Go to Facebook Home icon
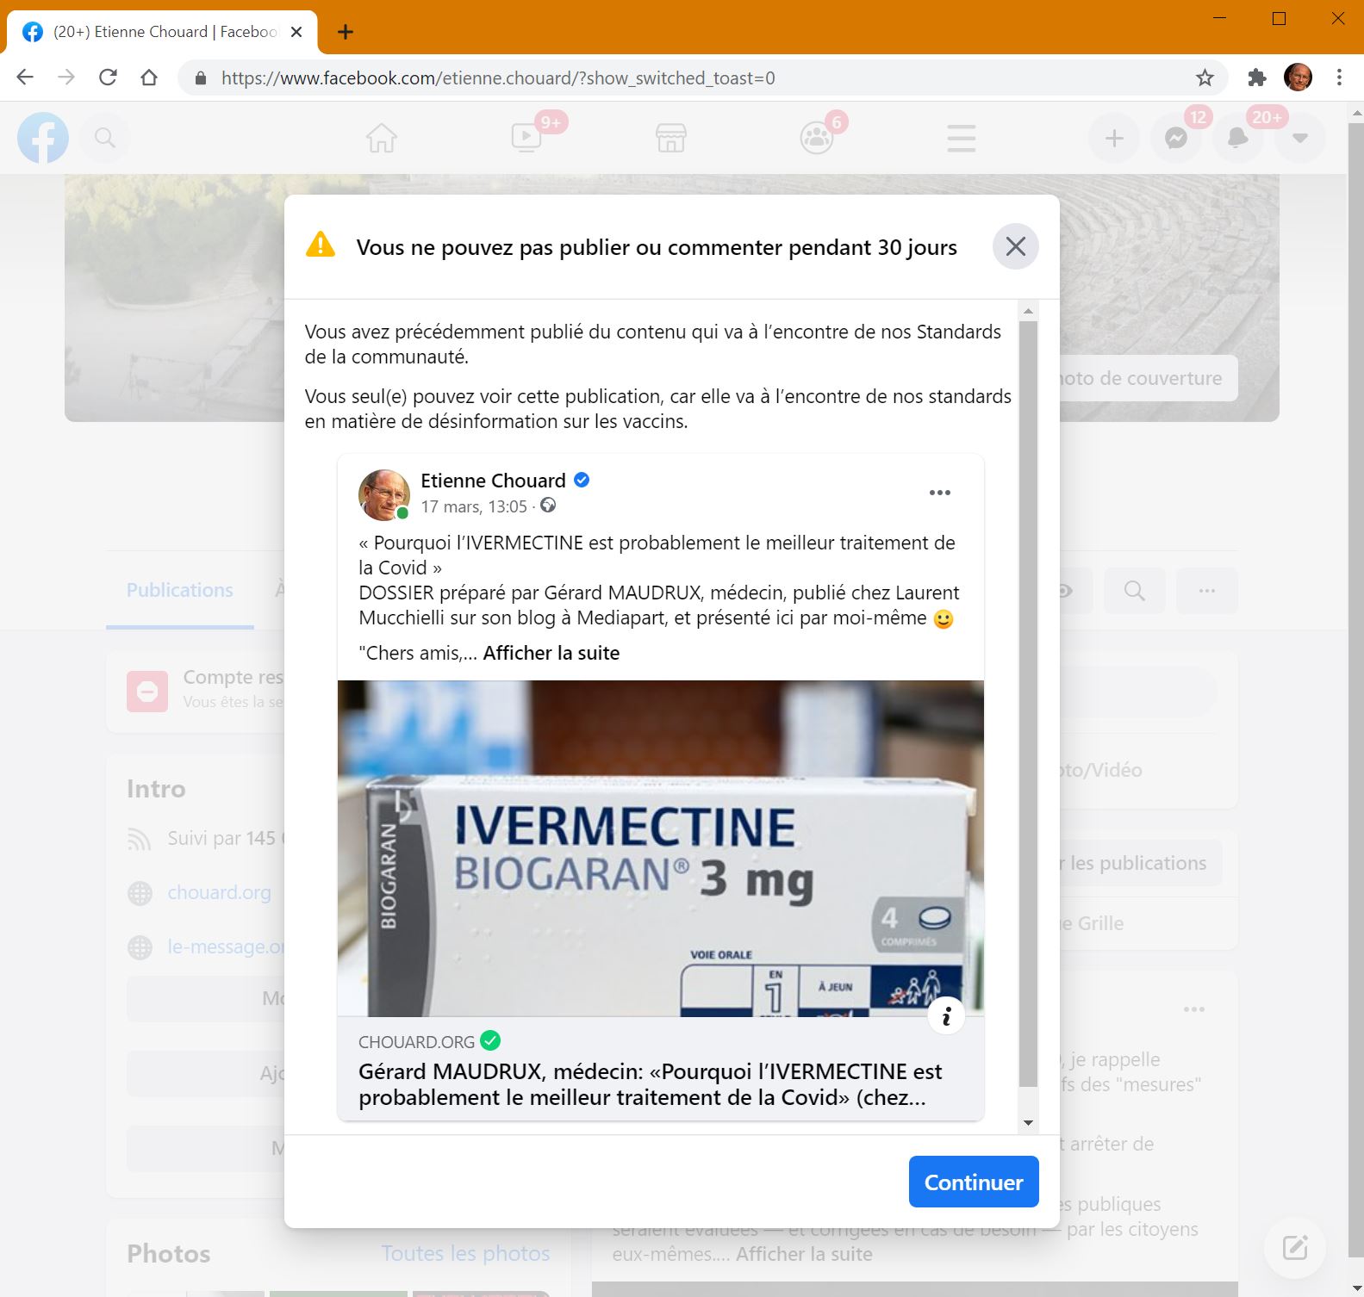Viewport: 1364px width, 1297px height. coord(382,138)
